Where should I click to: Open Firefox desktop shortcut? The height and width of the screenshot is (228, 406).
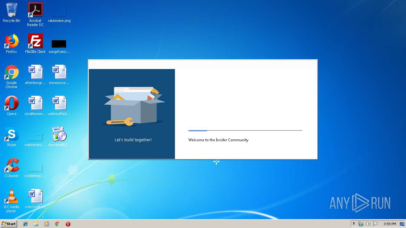click(11, 44)
